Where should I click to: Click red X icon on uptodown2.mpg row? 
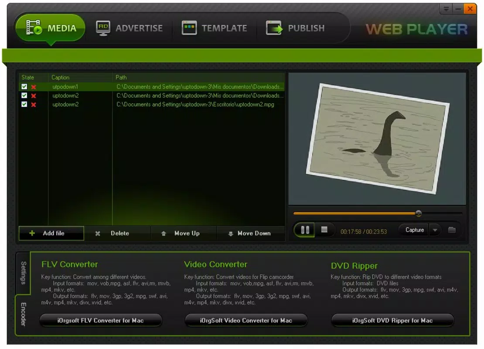(x=34, y=105)
